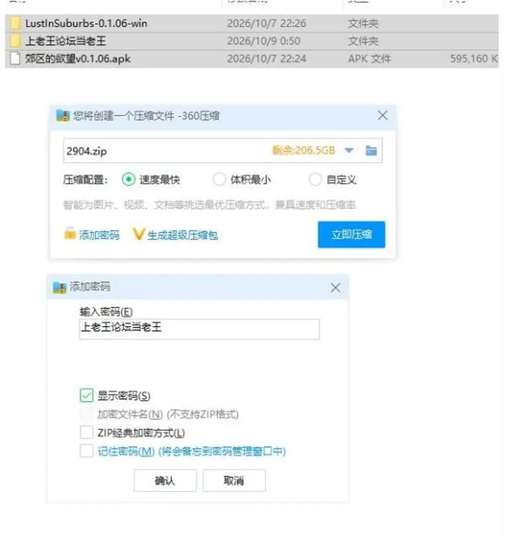524x539 pixels.
Task: Close the 360压缩 create archive dialog
Action: [x=383, y=116]
